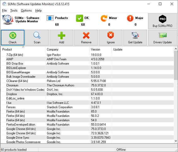Image resolution: width=178 pixels, height=152 pixels.
Task: Start a Scan with the magnifier icon
Action: [37, 37]
